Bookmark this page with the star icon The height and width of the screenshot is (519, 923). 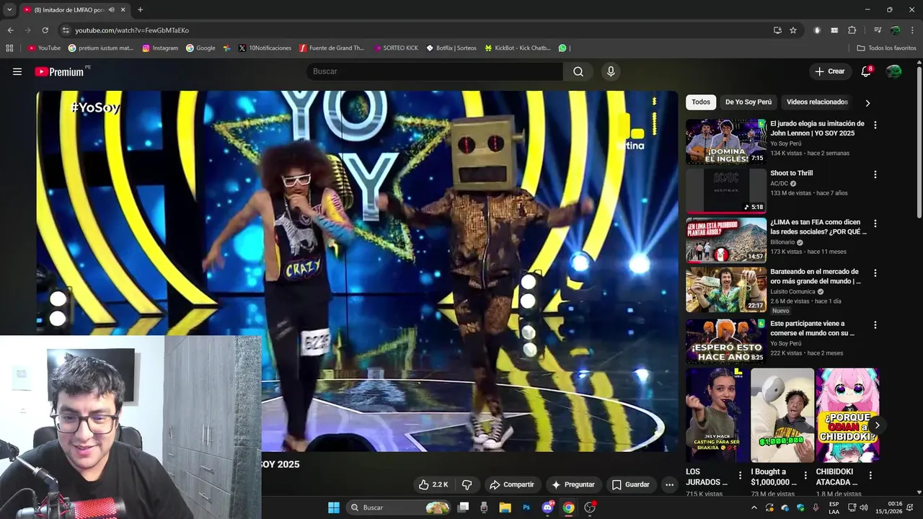tap(793, 30)
